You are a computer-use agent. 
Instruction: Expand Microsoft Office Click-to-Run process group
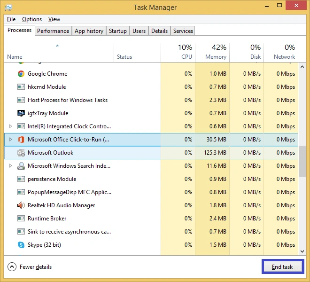tap(10, 140)
